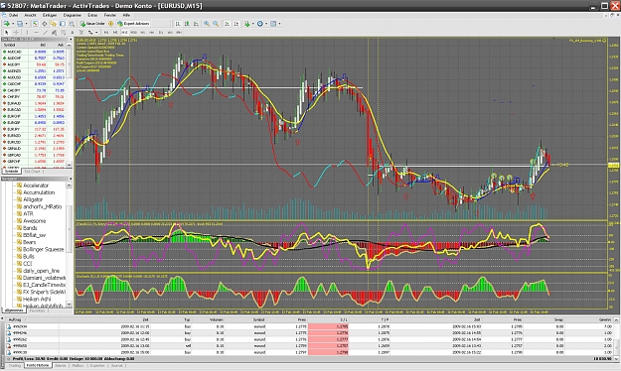Viewport: 621px width, 371px height.
Task: Select the Fibonacci retracement tool
Action: [x=63, y=32]
